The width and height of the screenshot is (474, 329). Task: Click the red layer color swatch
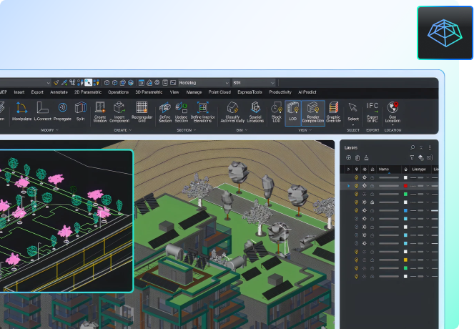point(405,185)
